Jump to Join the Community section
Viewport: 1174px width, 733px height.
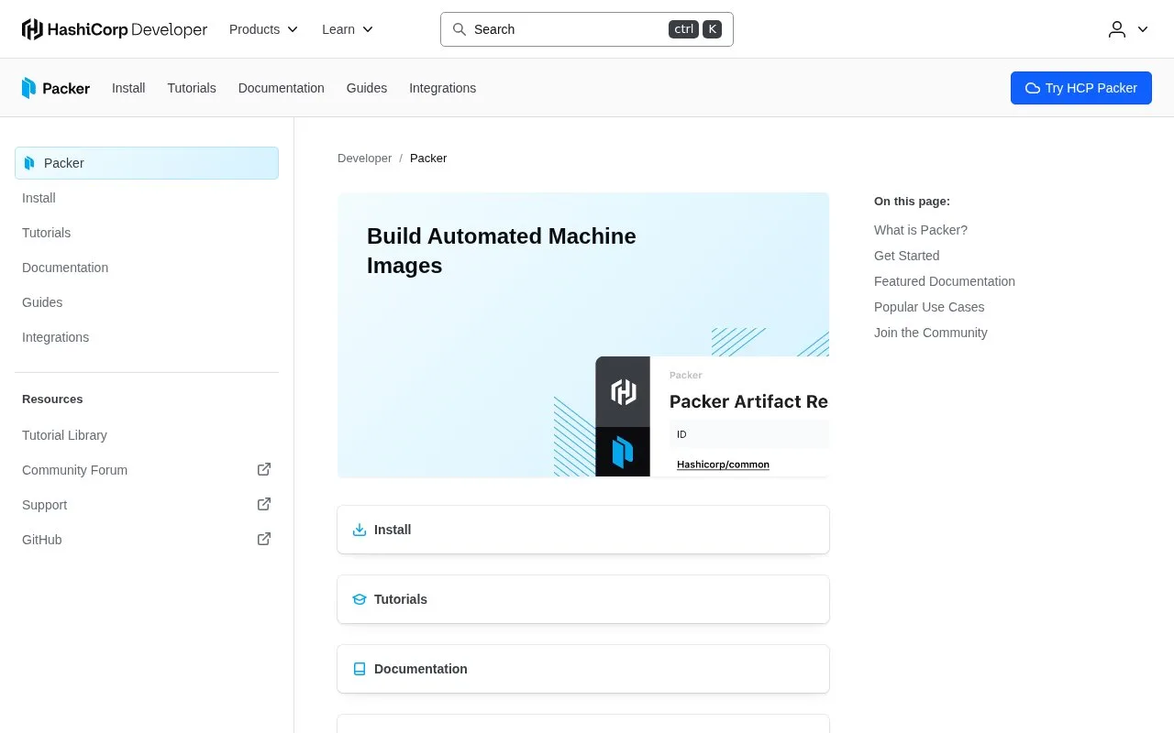[931, 333]
